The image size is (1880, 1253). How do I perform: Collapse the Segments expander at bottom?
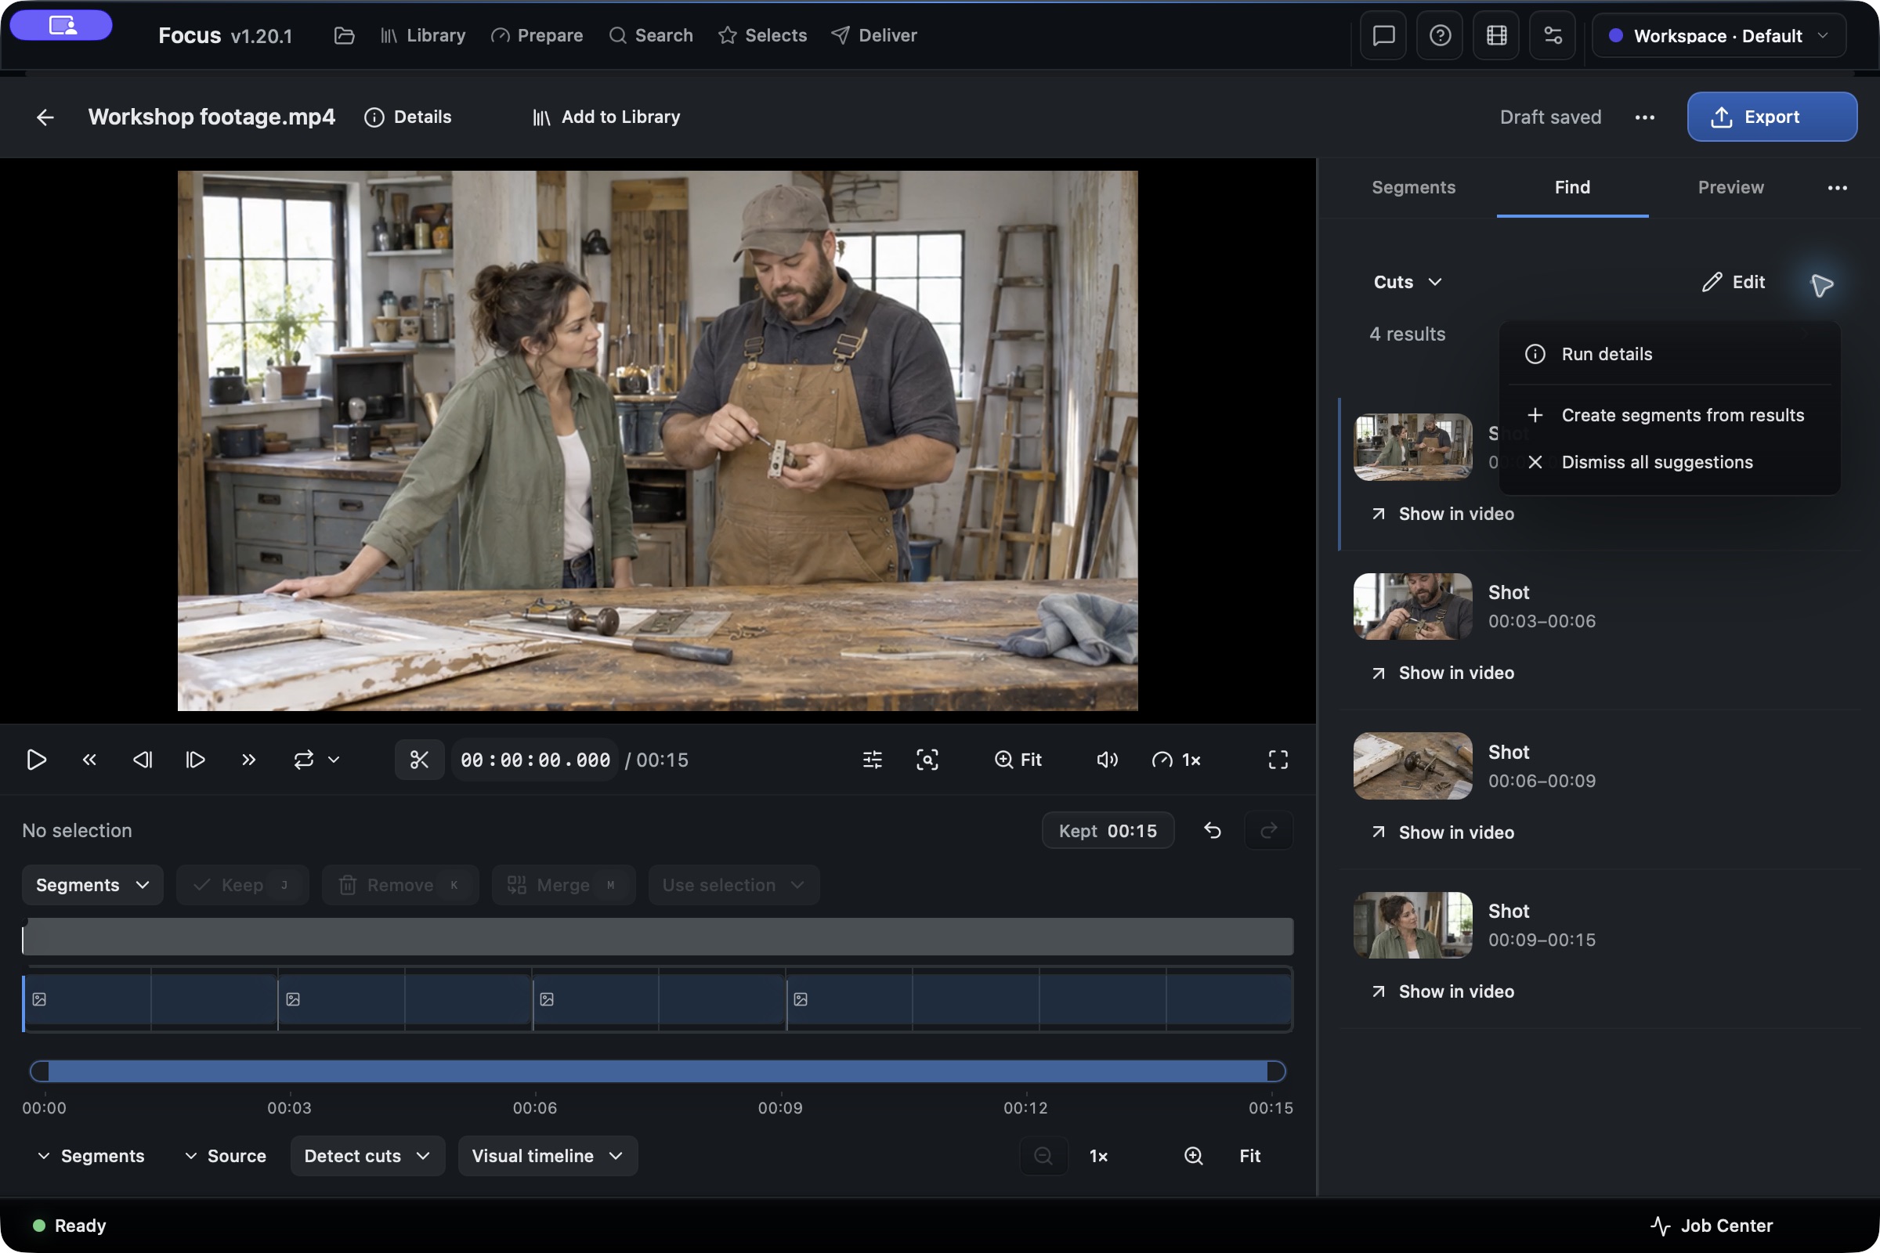point(91,1156)
